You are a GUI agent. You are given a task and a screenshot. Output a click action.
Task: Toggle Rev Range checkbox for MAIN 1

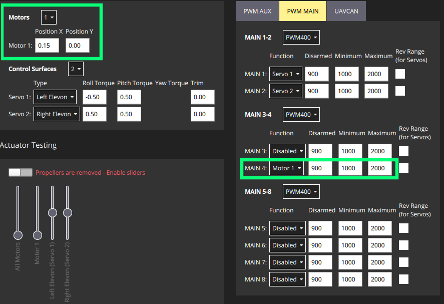(x=400, y=74)
